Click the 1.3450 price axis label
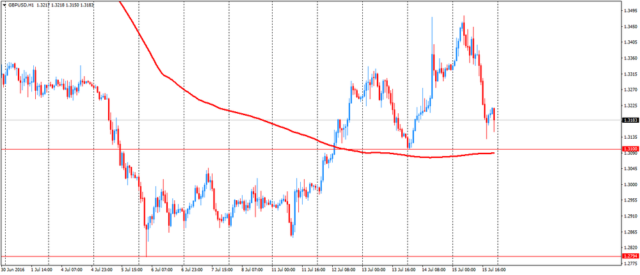Viewport: 640px width, 275px height. tap(630, 27)
